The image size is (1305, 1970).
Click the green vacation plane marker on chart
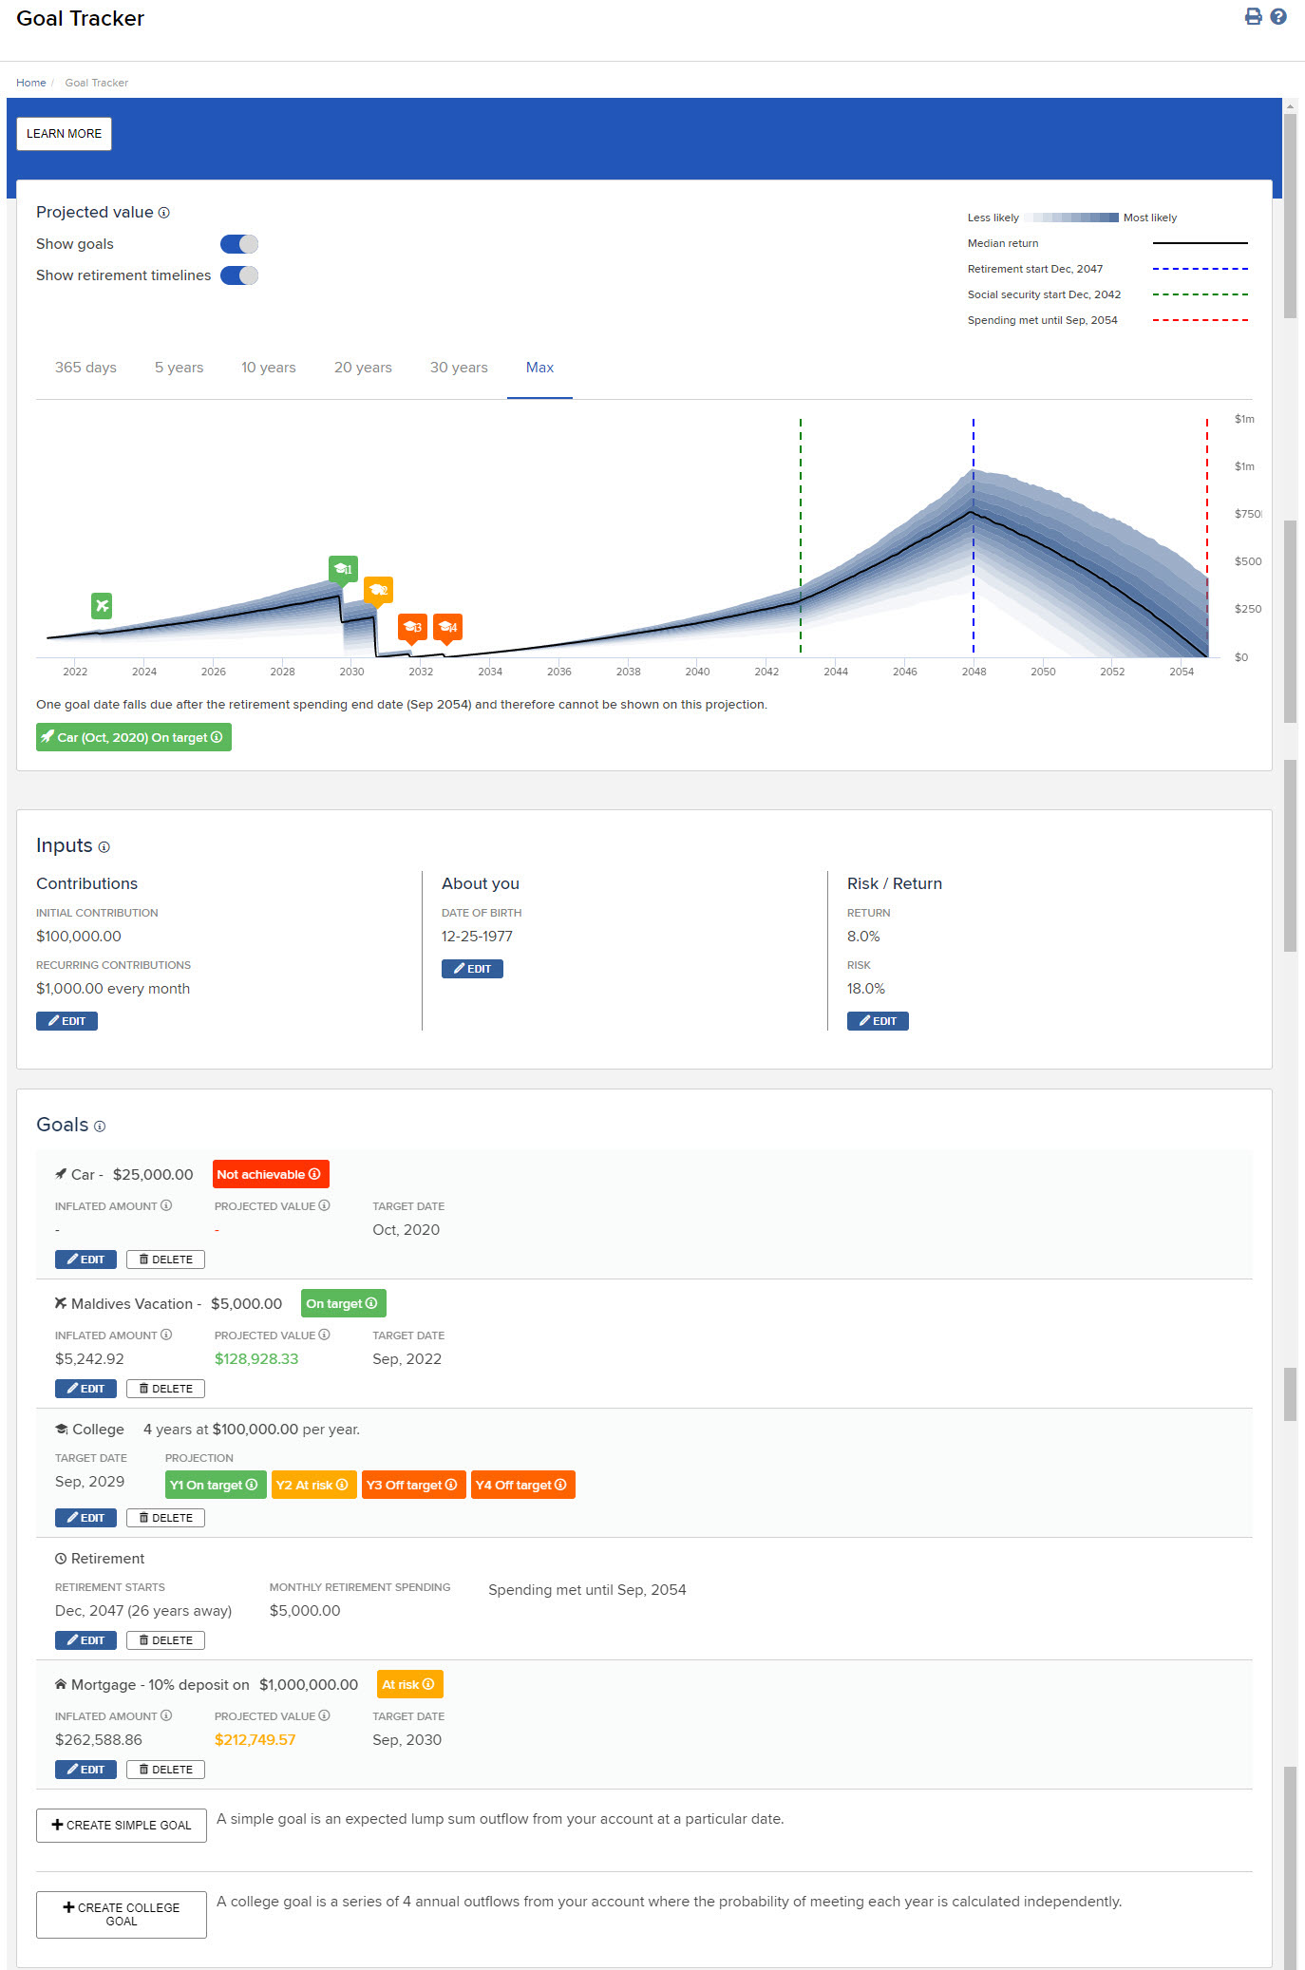(x=102, y=605)
